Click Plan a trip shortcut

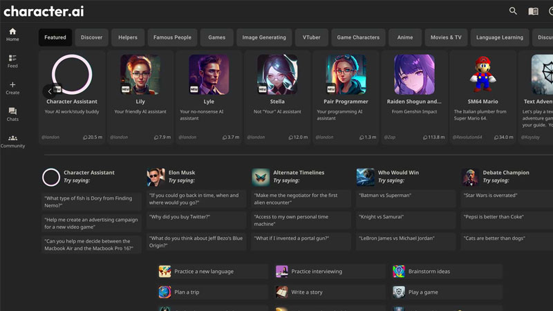213,292
